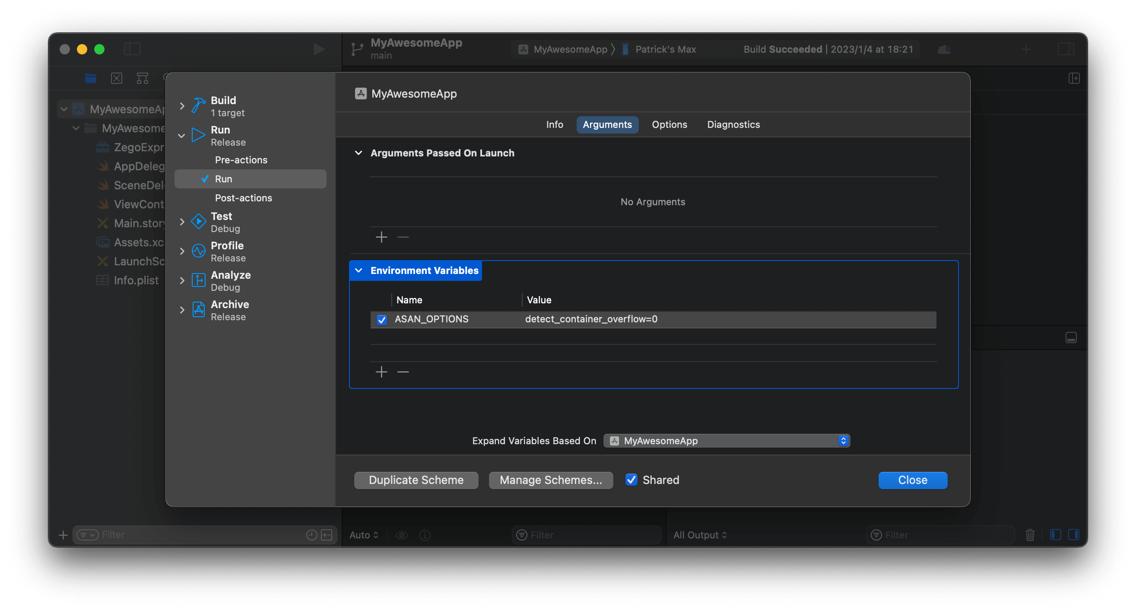This screenshot has height=611, width=1136.
Task: Expand the Archive section chevron
Action: [182, 310]
